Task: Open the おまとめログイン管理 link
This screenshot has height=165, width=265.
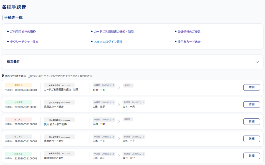Action: click(x=108, y=42)
